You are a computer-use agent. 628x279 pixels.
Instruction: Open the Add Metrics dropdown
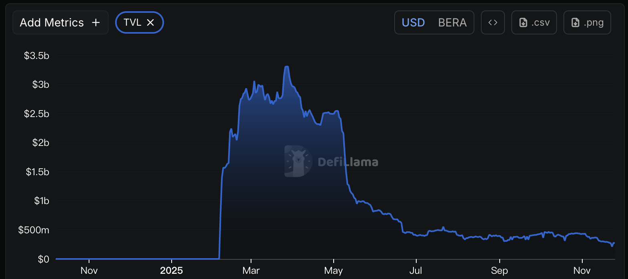(x=52, y=22)
